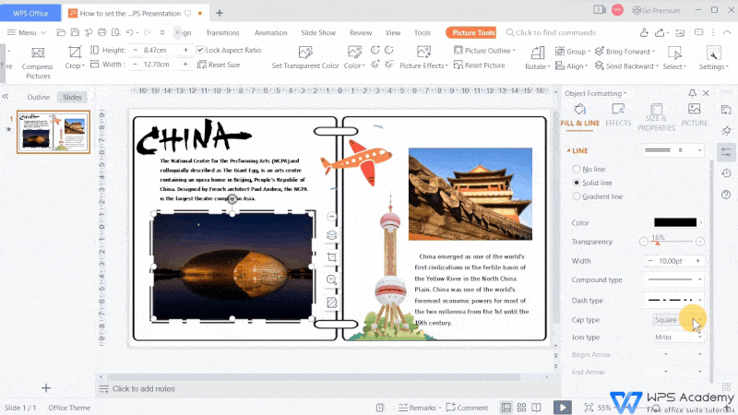This screenshot has width=738, height=415.
Task: Open the Picture Tools tab
Action: pyautogui.click(x=471, y=32)
